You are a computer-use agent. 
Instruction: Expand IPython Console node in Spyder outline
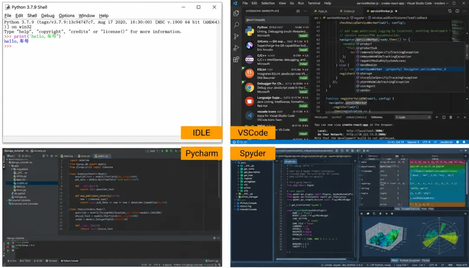tap(235, 203)
